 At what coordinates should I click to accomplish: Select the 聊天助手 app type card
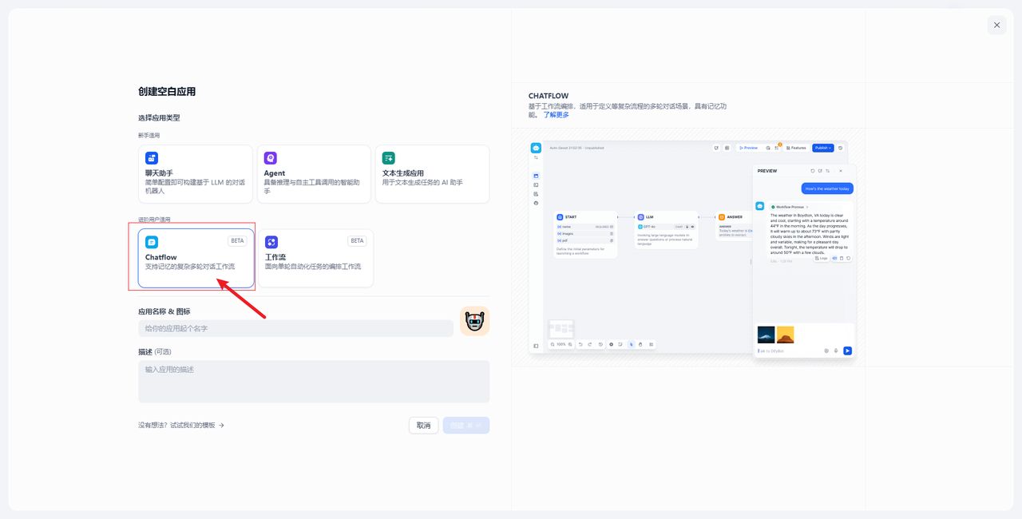[x=195, y=174]
